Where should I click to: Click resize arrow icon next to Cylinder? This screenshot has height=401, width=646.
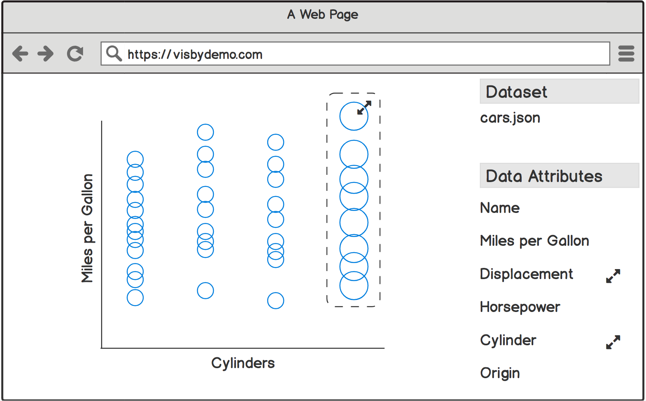coord(613,342)
